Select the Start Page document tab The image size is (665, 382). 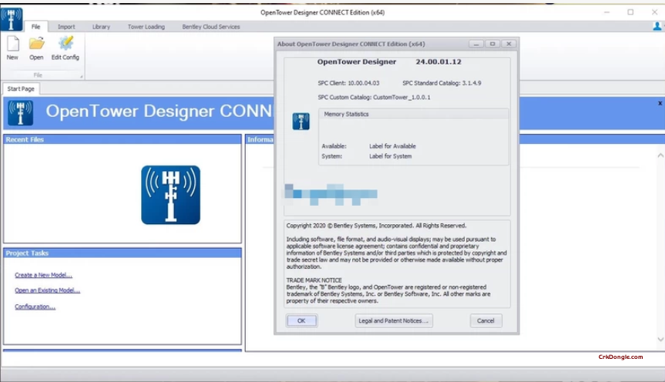[x=21, y=89]
